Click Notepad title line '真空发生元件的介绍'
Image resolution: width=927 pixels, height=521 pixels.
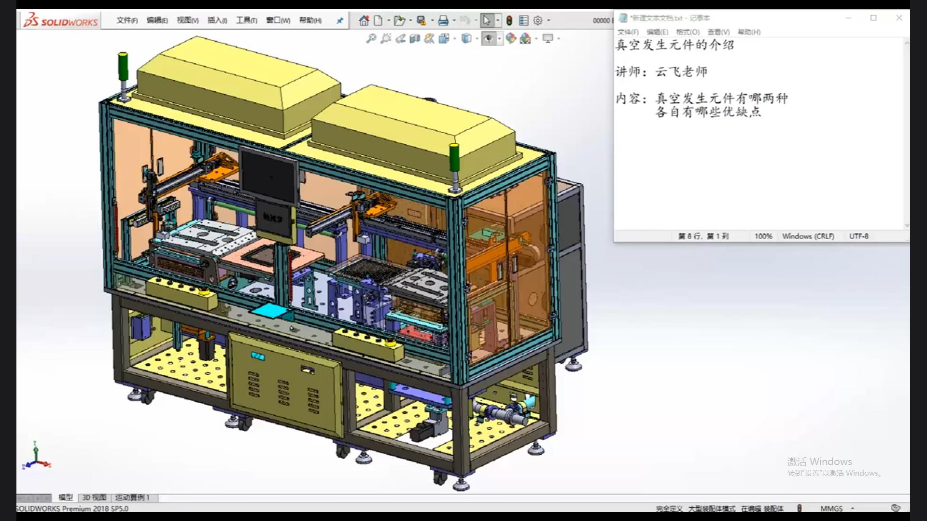675,45
